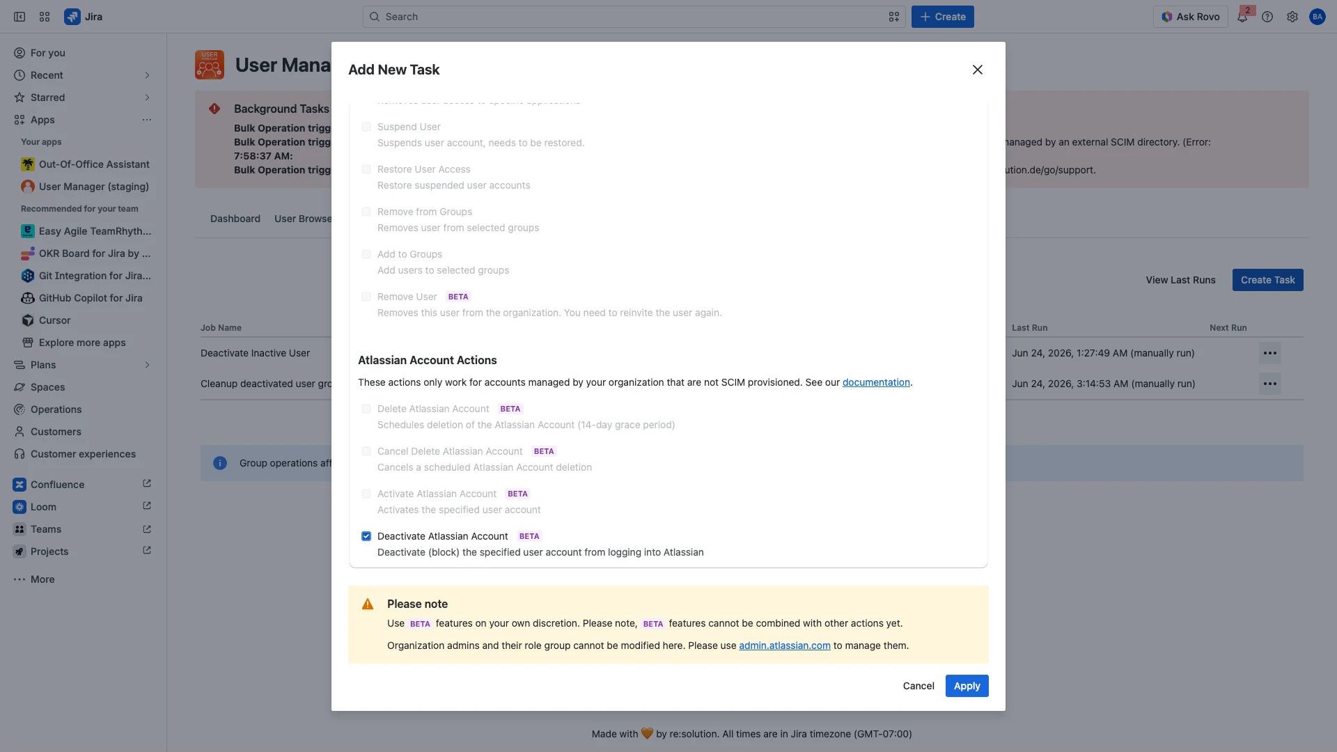1337x752 pixels.
Task: Click the Ask Rovo button
Action: 1190,17
